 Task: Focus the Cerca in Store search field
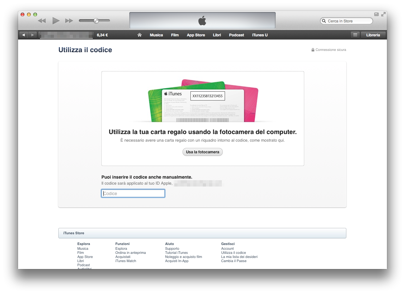pyautogui.click(x=346, y=21)
